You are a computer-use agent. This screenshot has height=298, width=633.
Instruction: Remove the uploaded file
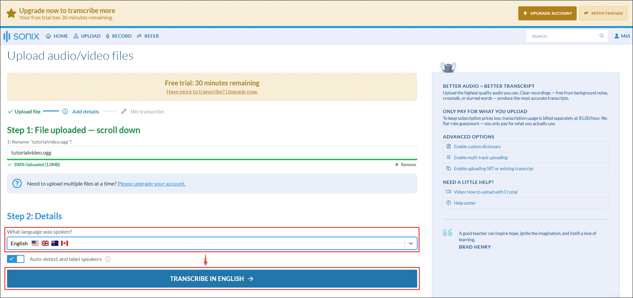(406, 165)
